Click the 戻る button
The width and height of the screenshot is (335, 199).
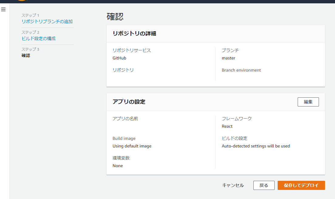264,185
